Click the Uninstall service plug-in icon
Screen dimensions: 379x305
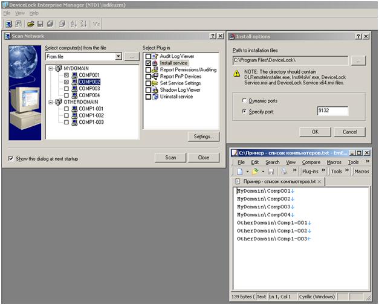coord(155,97)
